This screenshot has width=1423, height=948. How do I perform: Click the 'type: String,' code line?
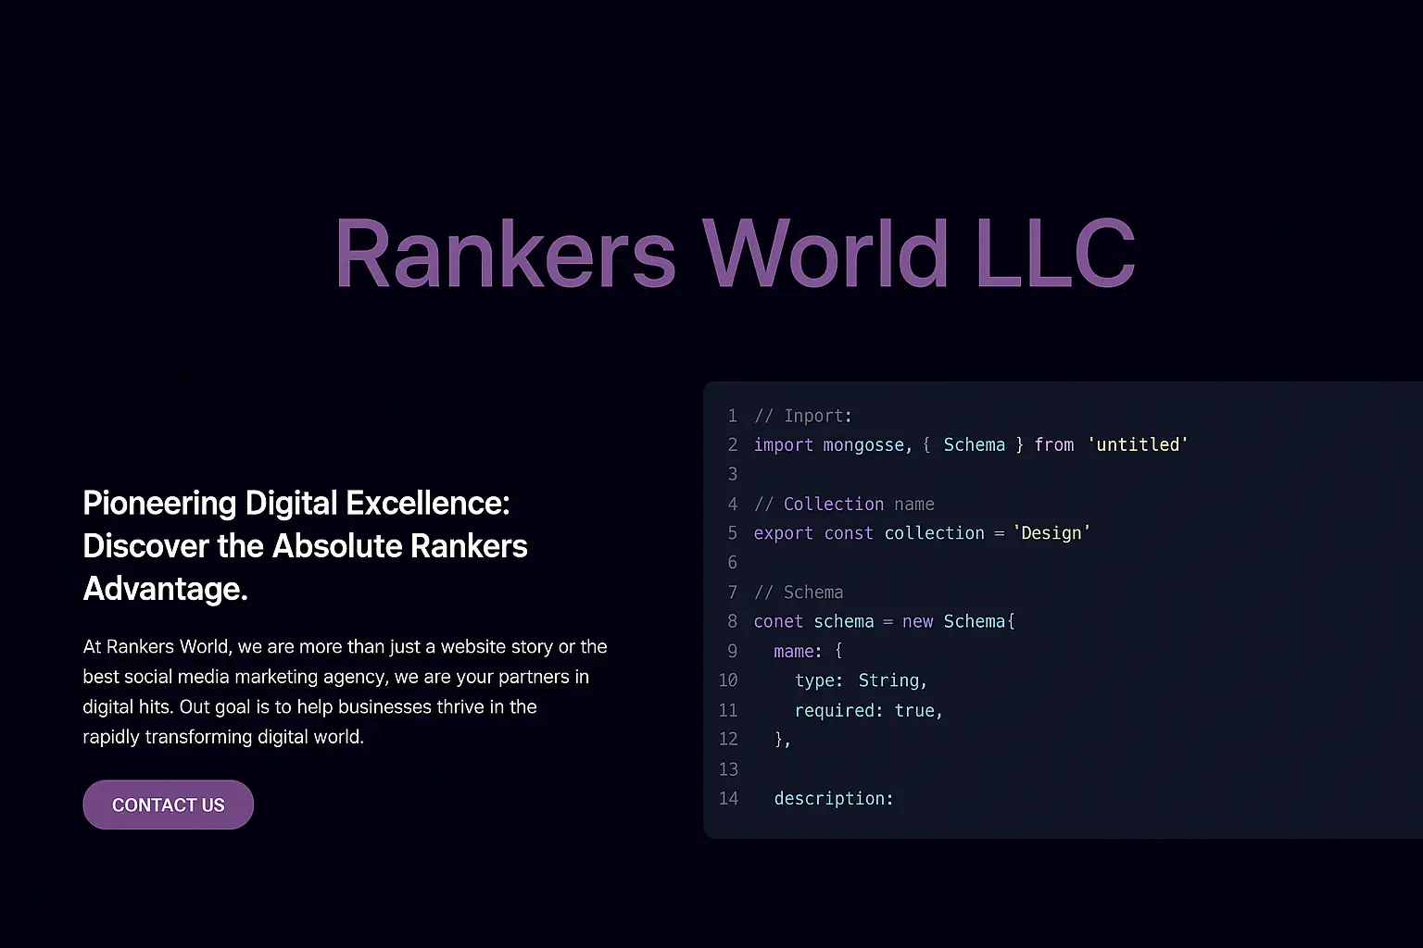click(x=861, y=680)
